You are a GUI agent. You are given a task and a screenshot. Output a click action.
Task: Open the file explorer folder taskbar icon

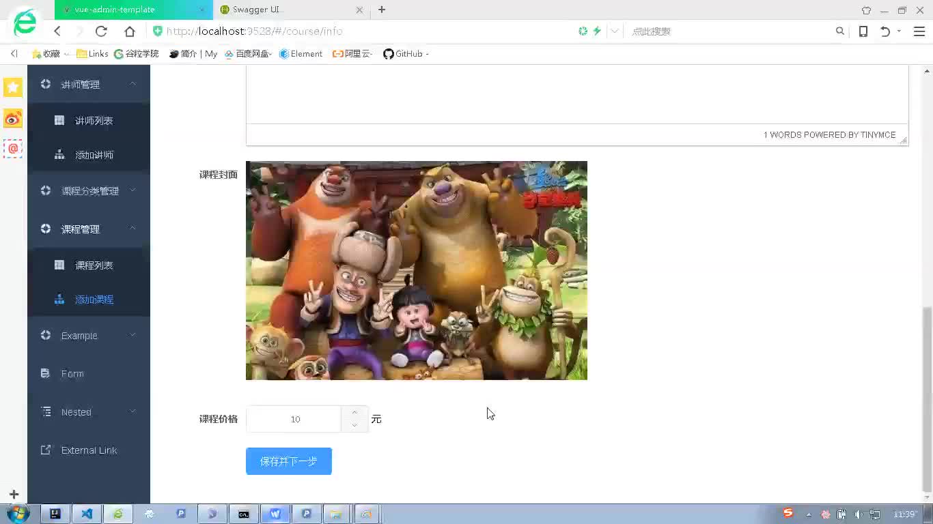tap(335, 514)
